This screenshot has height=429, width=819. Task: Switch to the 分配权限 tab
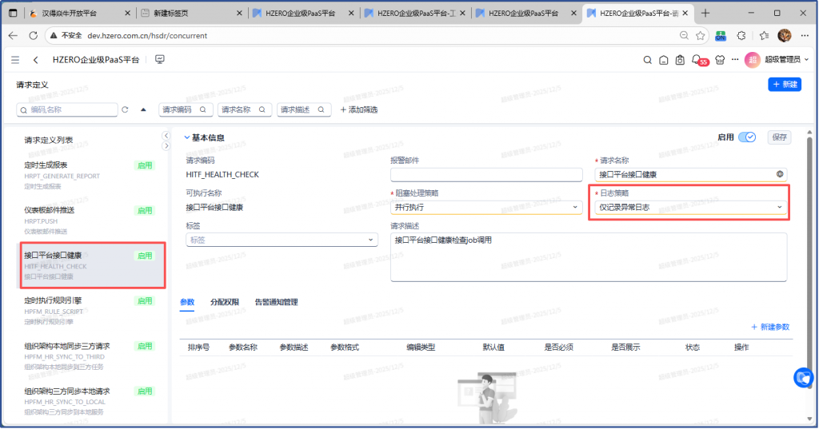224,302
